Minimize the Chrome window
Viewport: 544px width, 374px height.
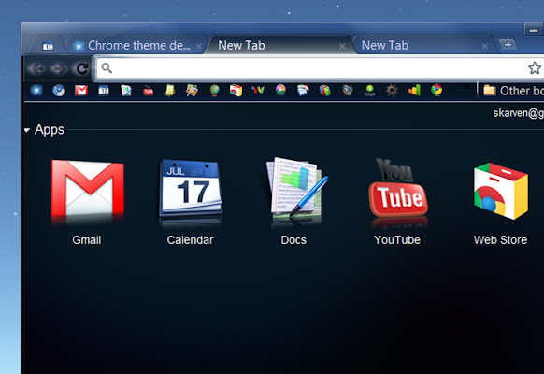tap(534, 30)
